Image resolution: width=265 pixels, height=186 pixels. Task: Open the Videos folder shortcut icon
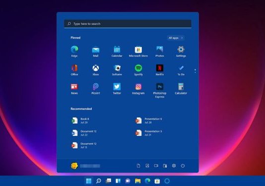pyautogui.click(x=156, y=166)
